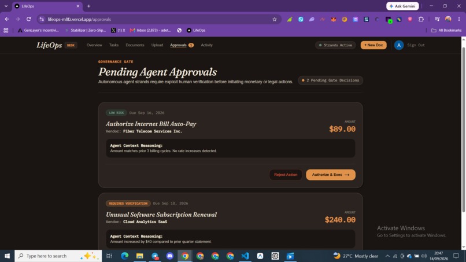Open the Activity nav tab
Viewport: 466px width, 262px height.
pyautogui.click(x=207, y=45)
